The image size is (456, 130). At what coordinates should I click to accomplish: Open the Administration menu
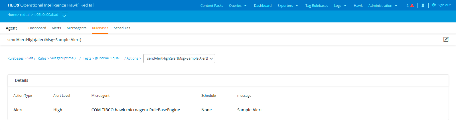point(383,6)
